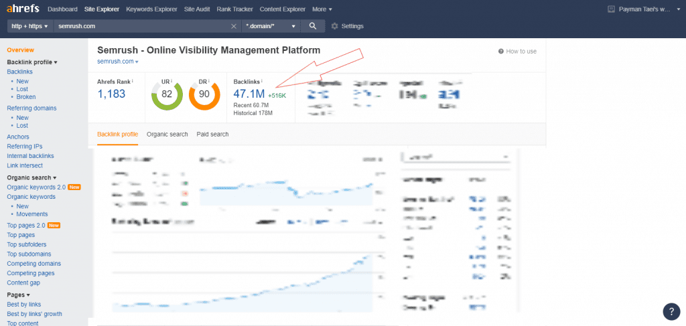Open Referring domains
The image size is (686, 326).
31,108
